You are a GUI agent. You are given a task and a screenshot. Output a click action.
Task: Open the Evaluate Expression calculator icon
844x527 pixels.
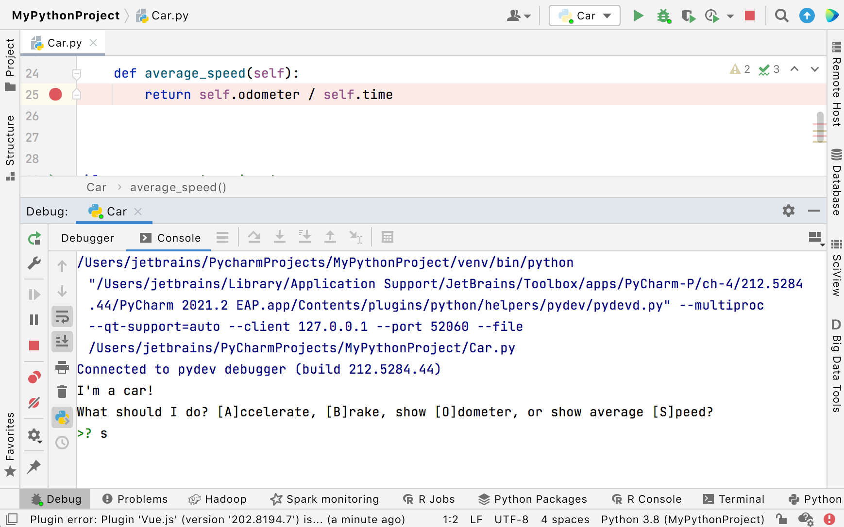click(388, 237)
